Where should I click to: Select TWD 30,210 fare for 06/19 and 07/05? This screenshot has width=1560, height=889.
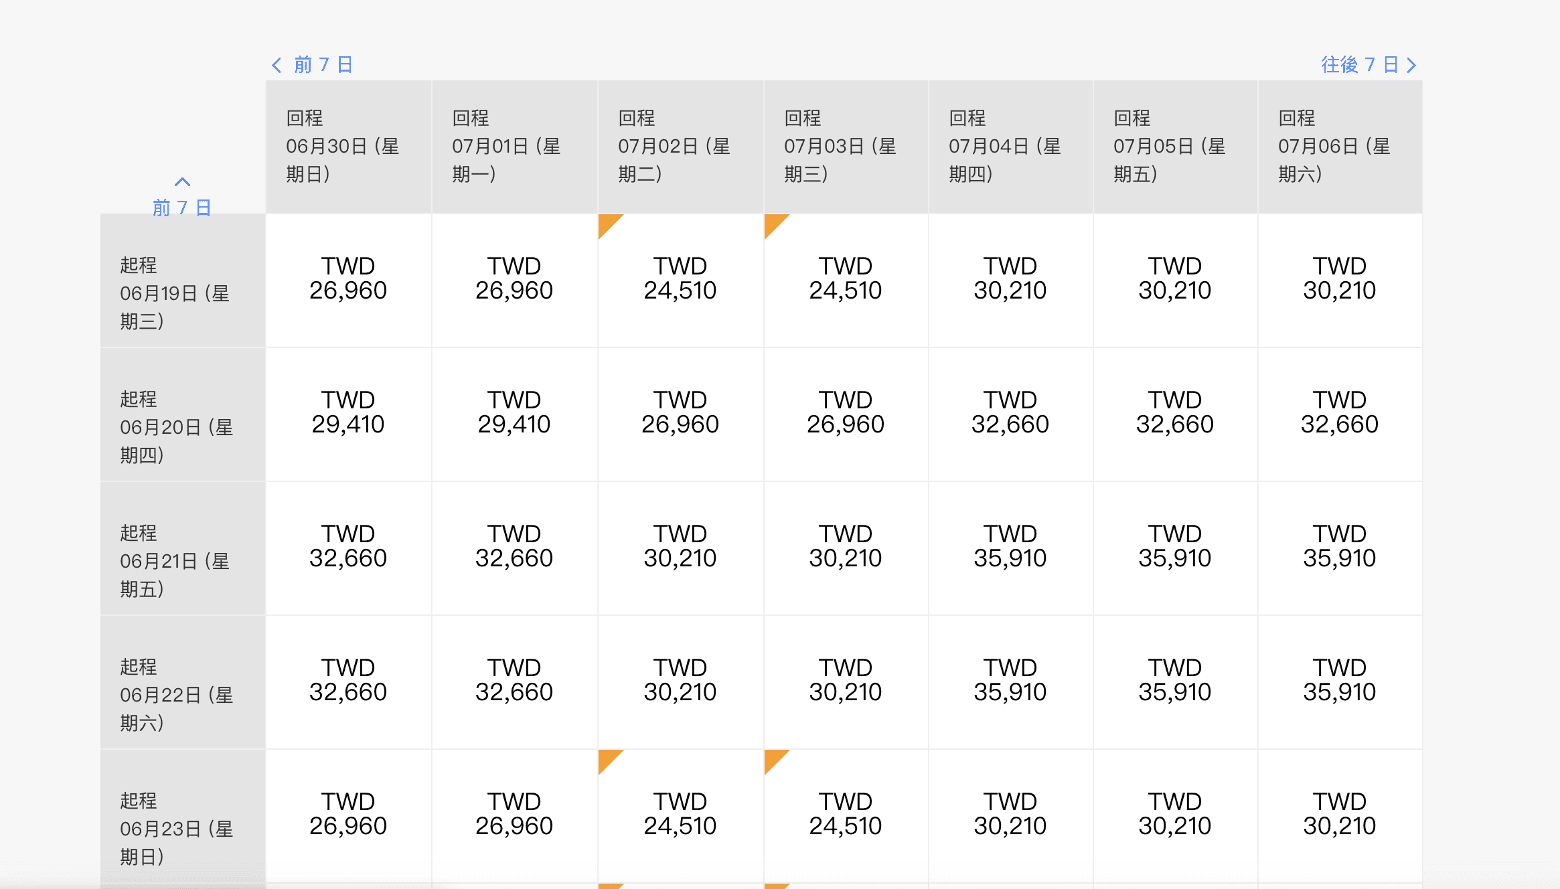tap(1175, 280)
